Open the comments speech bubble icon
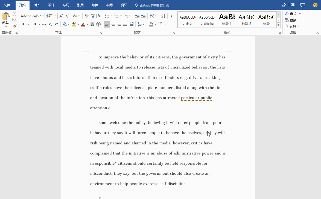This screenshot has height=199, width=321. click(303, 5)
